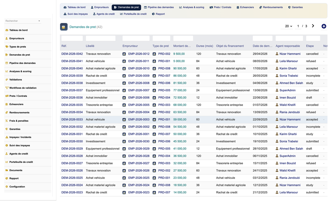Viewport: 331px width, 205px height.
Task: Click the Types de prets tag icon
Action: pyautogui.click(x=7, y=47)
